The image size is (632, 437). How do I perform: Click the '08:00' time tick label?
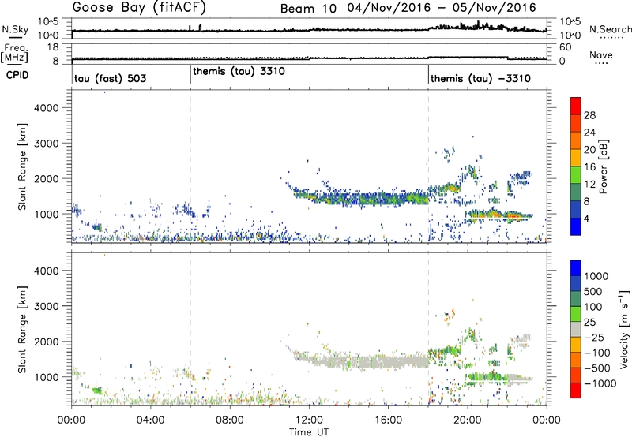tap(230, 420)
